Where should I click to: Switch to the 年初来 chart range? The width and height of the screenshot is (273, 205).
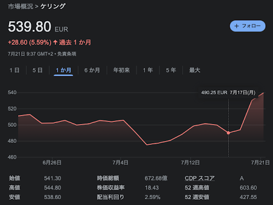pos(122,70)
